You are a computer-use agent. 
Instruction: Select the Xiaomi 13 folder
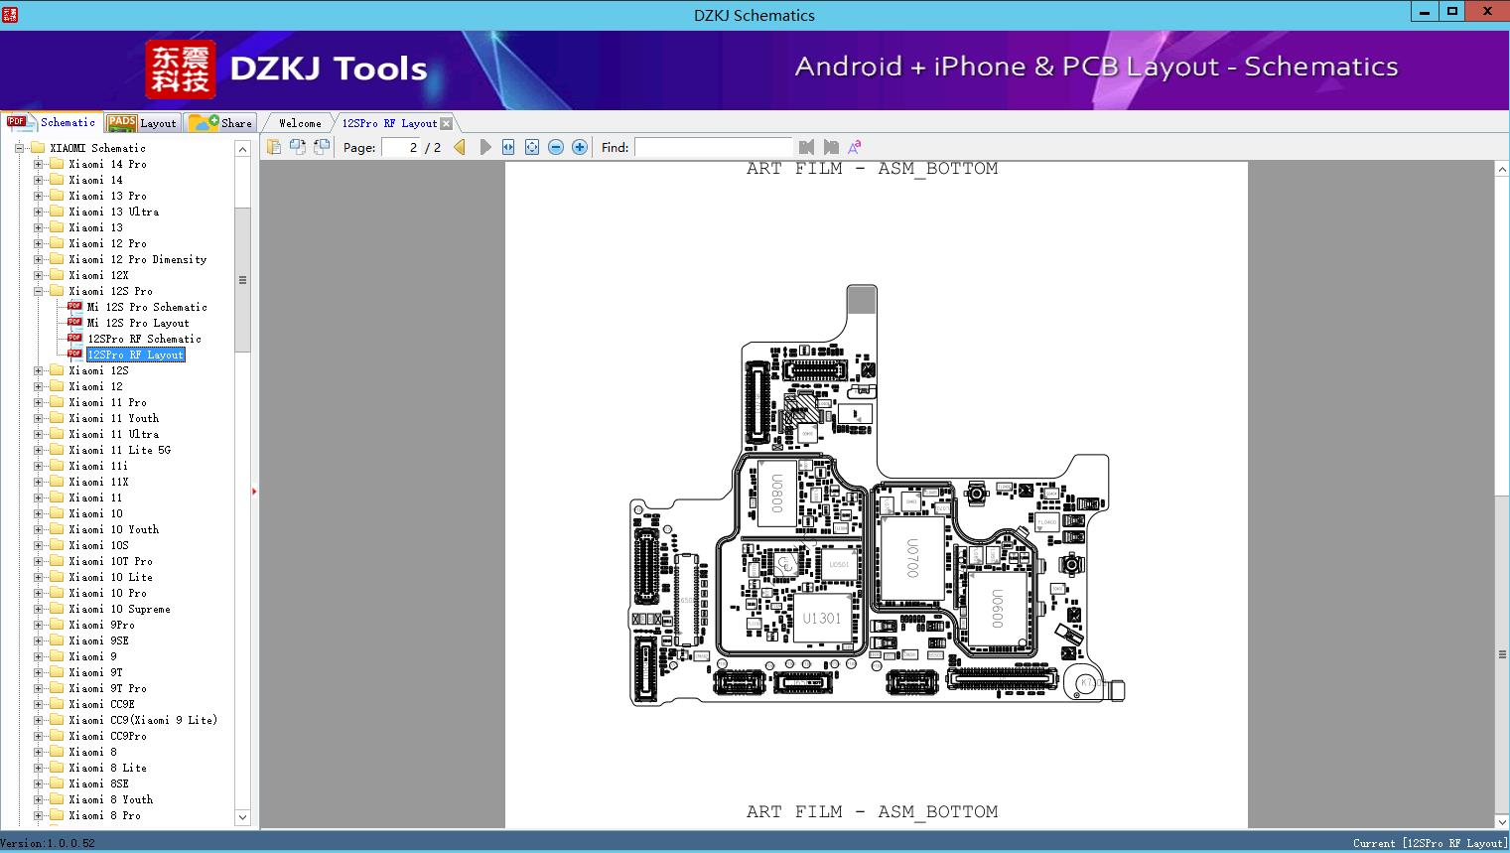95,227
